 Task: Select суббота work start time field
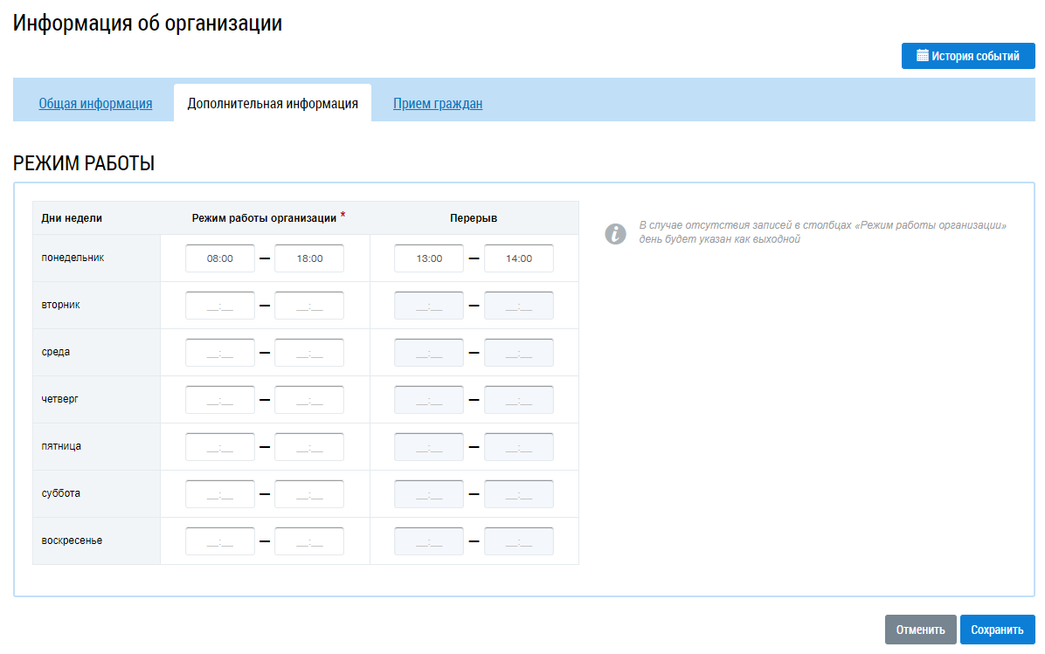pos(220,494)
